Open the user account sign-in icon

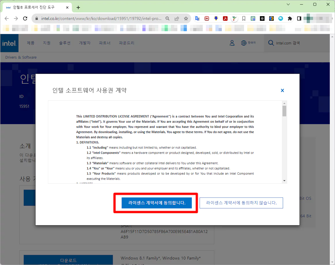(232, 43)
